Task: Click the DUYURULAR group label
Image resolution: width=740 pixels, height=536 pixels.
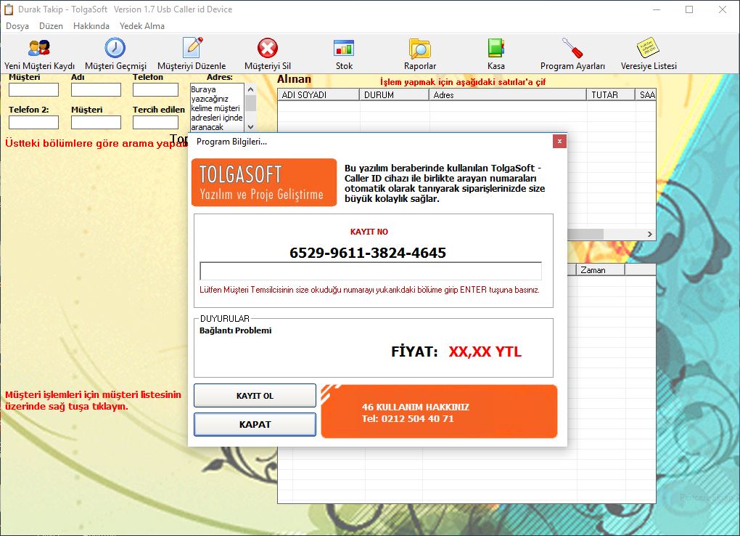Action: tap(225, 319)
